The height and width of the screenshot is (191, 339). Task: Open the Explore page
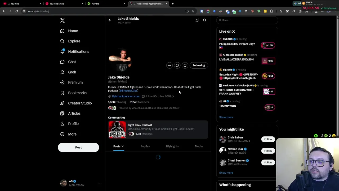(70, 41)
